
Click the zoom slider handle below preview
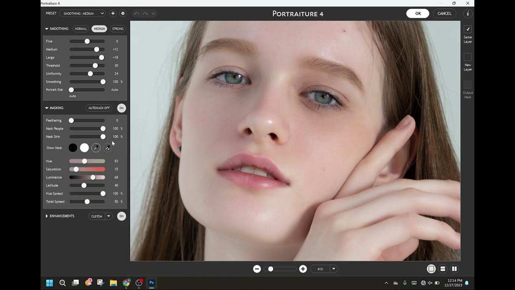[x=271, y=269]
